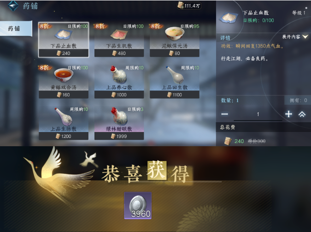
Task: Select the 下品生肌散 red powder item
Action: coord(118,35)
